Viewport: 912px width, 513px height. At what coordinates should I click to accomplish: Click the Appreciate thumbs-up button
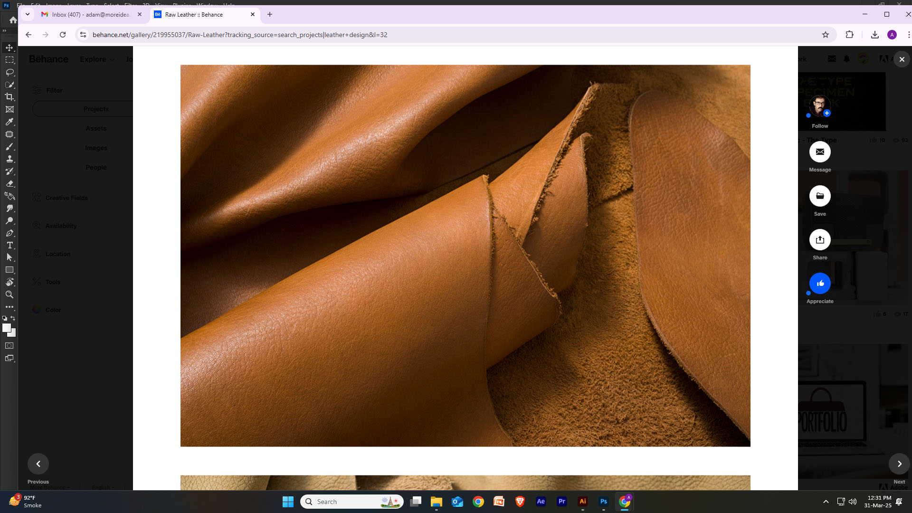[x=820, y=284]
